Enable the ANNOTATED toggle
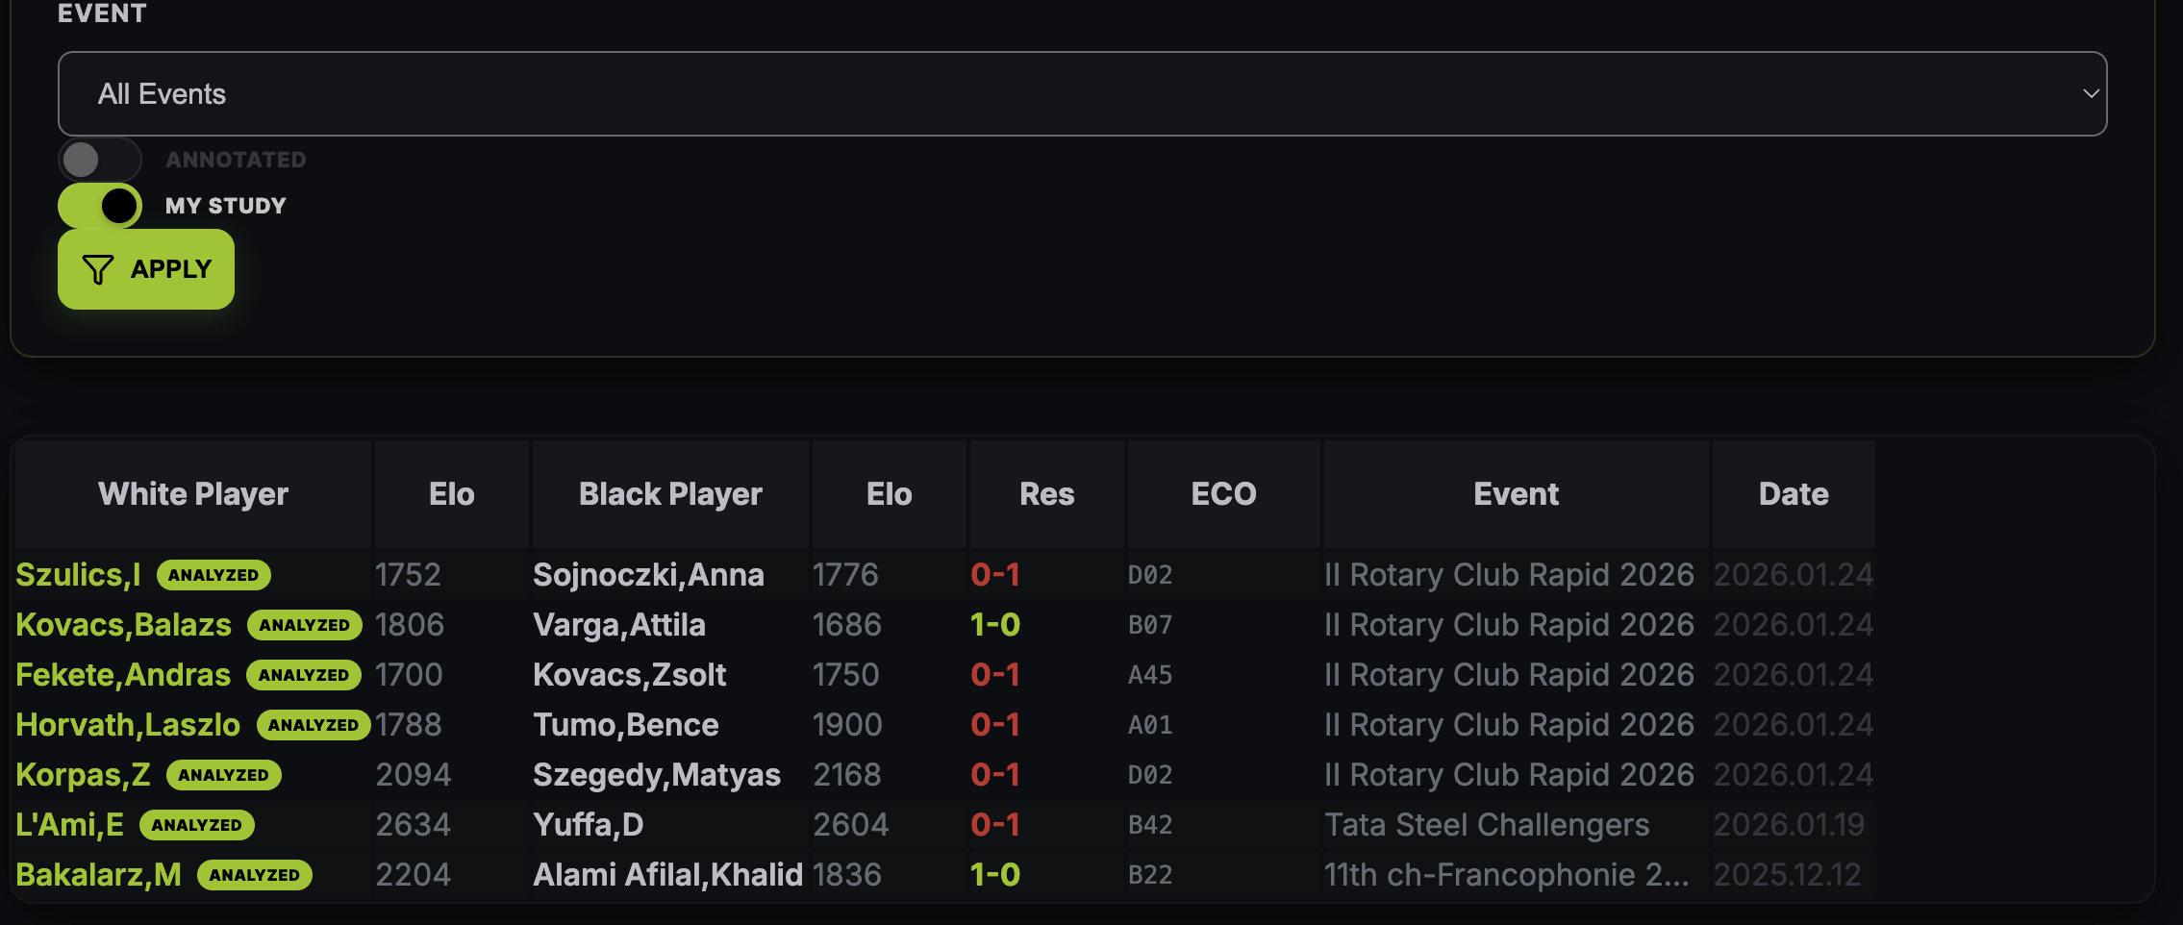 tap(99, 159)
